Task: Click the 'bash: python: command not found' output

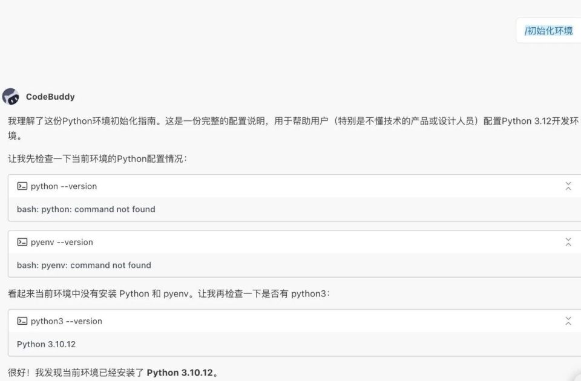Action: coord(86,209)
